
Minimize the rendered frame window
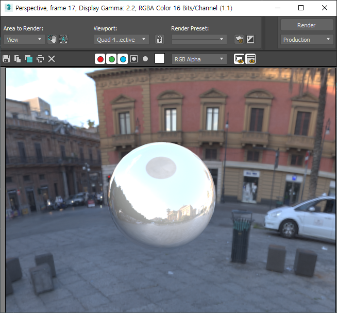(x=278, y=8)
